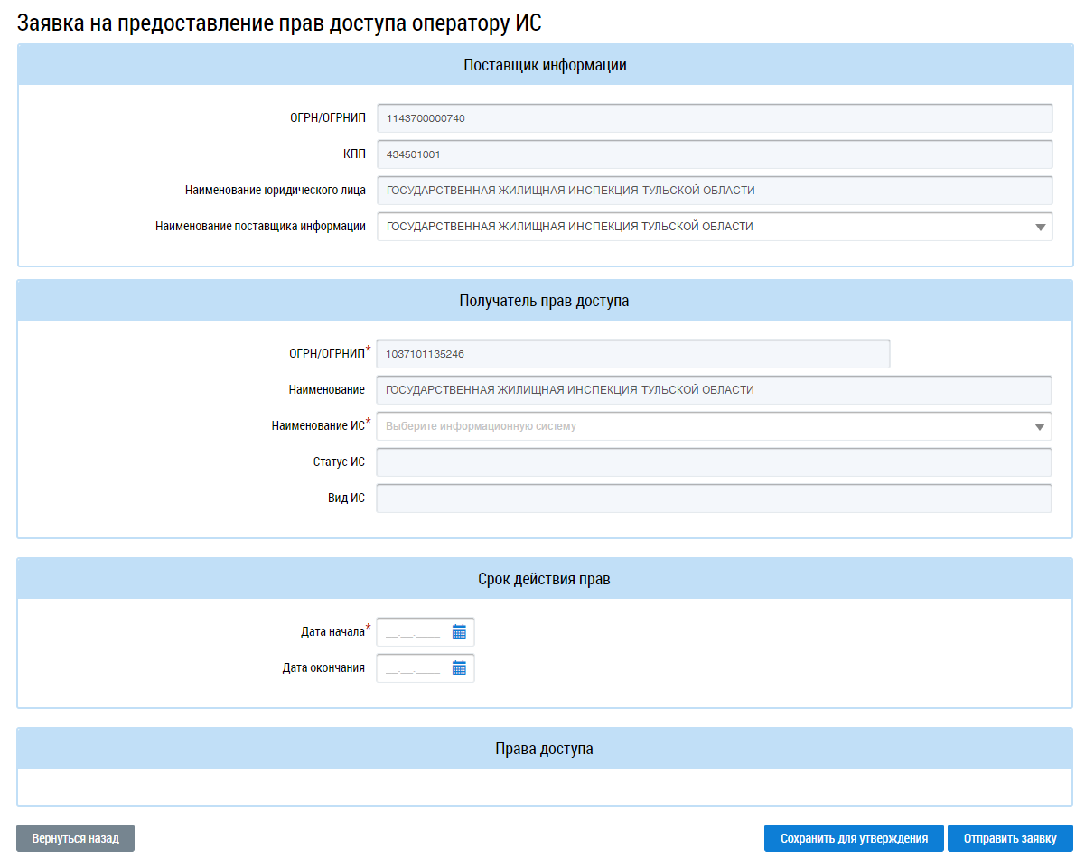This screenshot has width=1085, height=858.
Task: Click the Поставщик информации section header
Action: coord(545,65)
